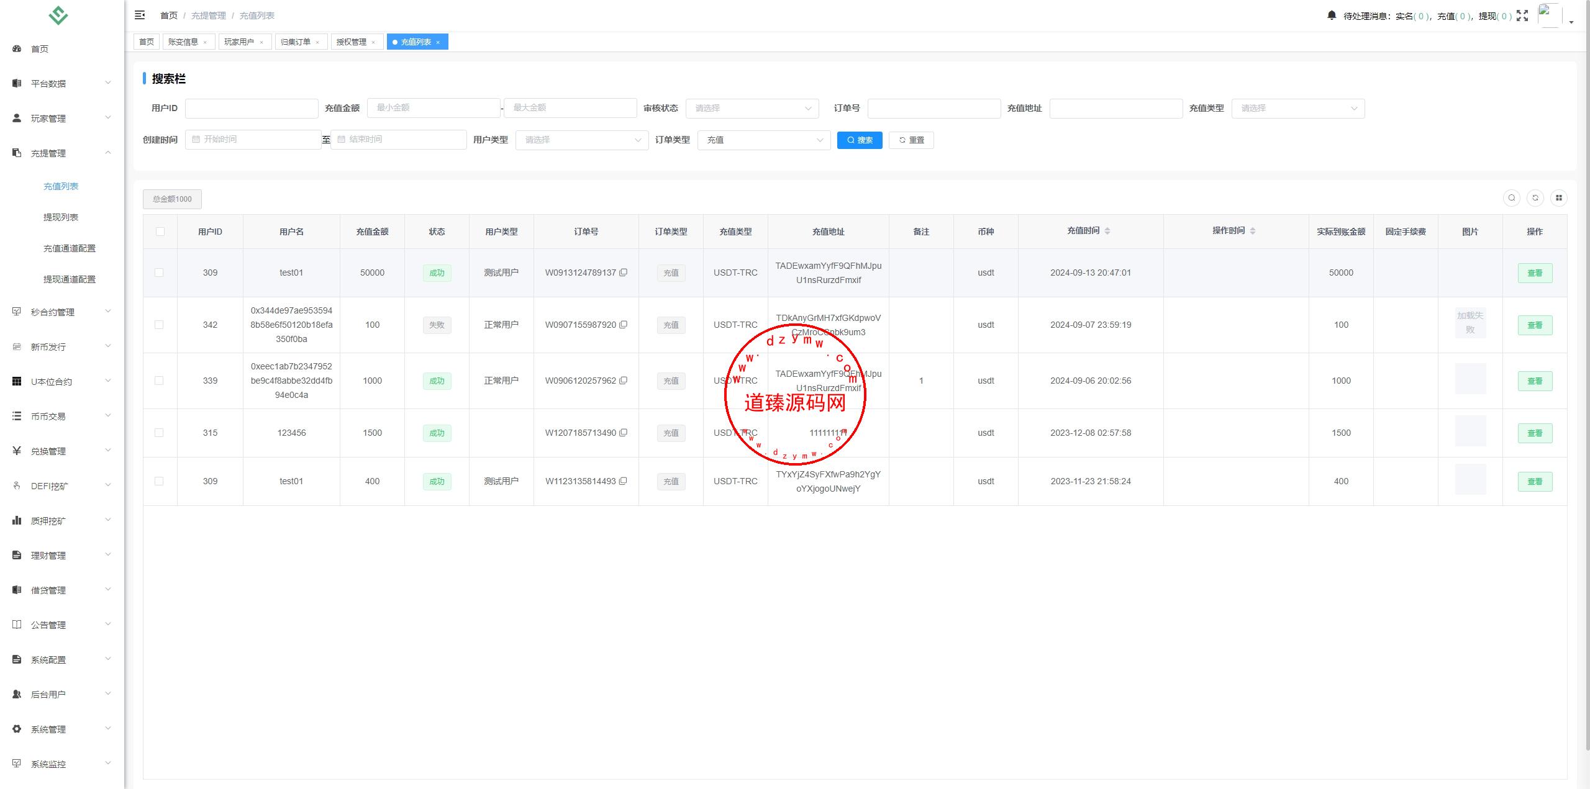Close the 授权管理 tab
This screenshot has width=1590, height=789.
pyautogui.click(x=373, y=42)
